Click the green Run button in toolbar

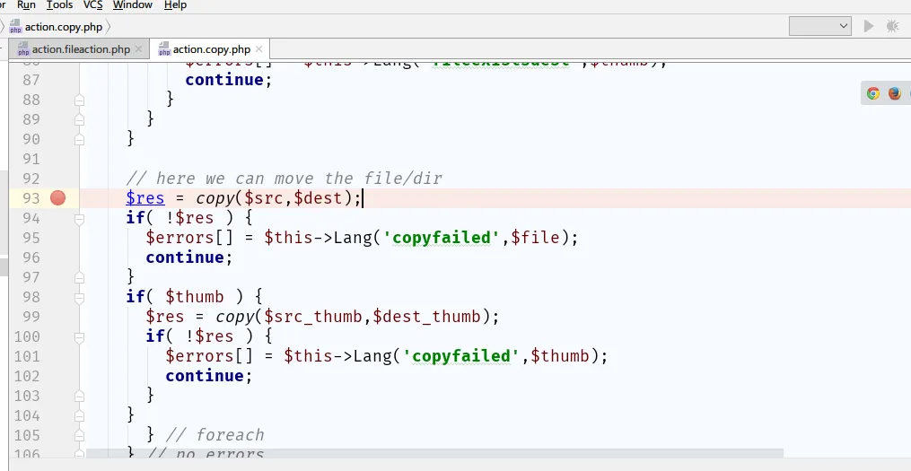point(868,26)
